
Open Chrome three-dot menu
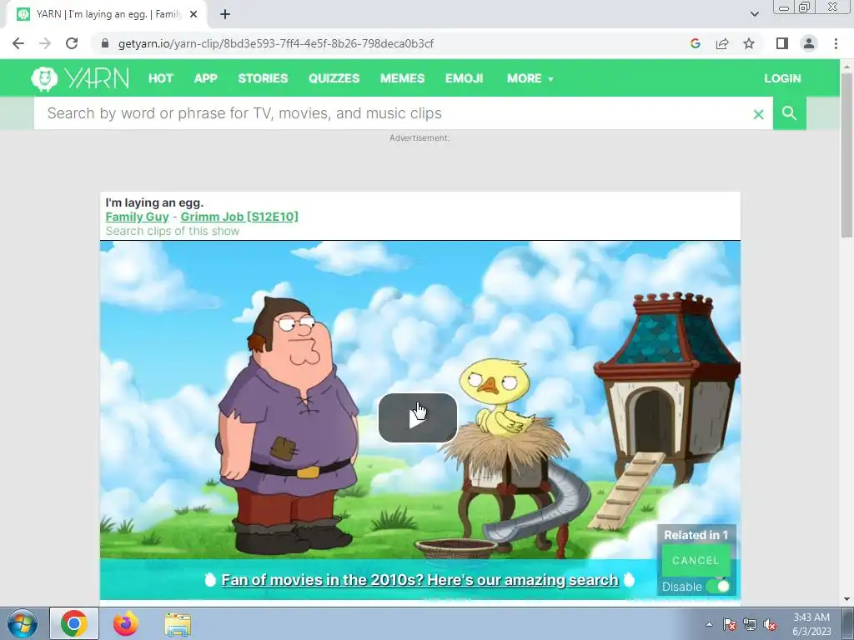(836, 43)
